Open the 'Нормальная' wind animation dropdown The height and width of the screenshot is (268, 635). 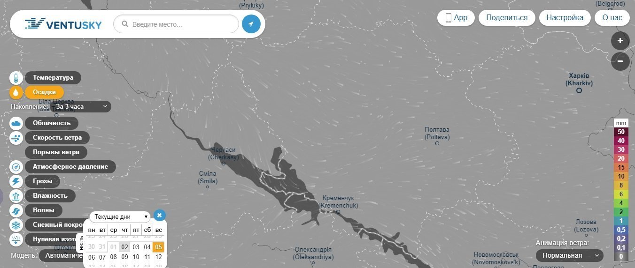(x=570, y=256)
